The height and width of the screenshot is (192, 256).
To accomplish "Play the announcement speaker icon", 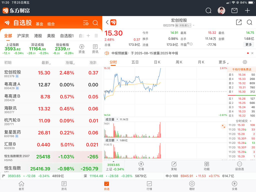I will coord(107,53).
